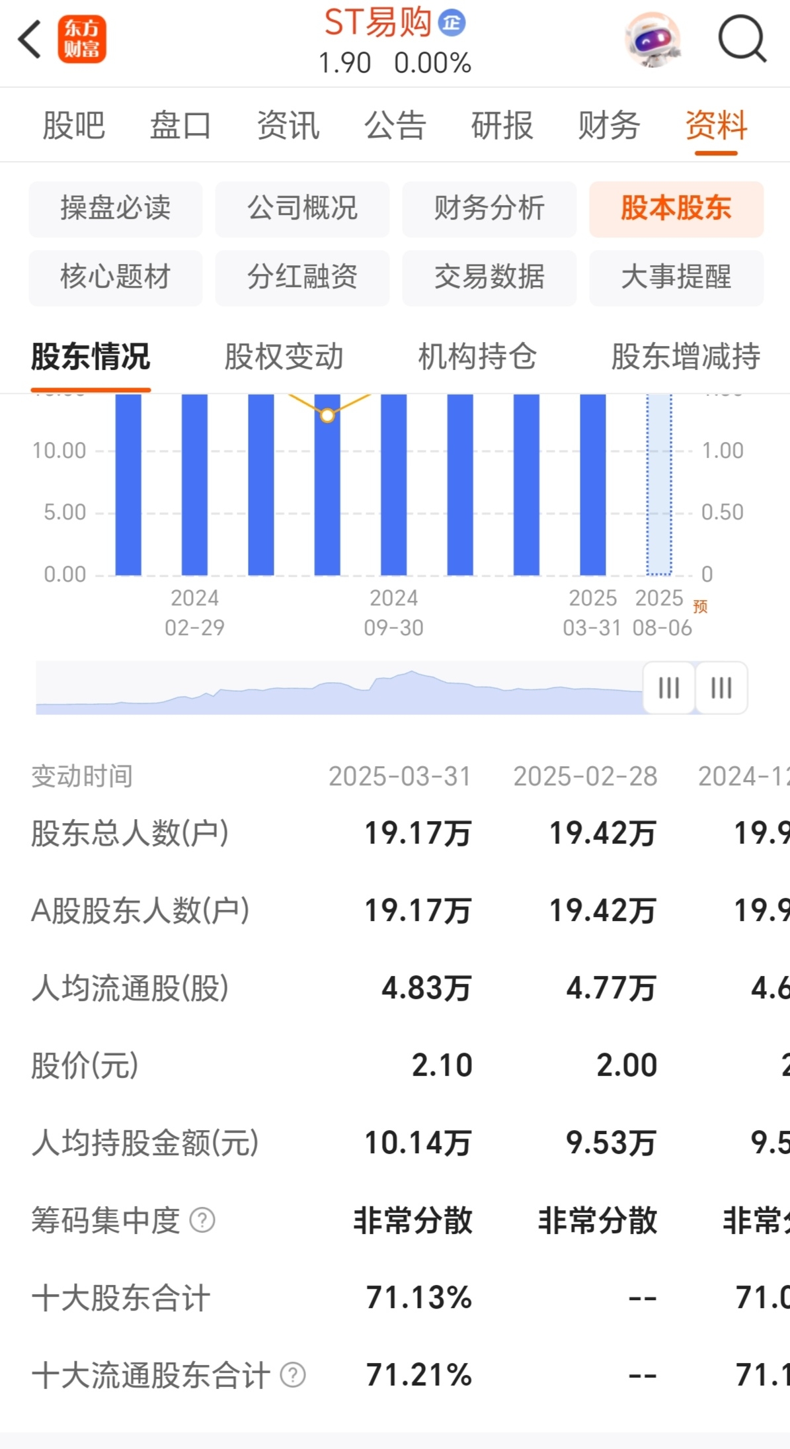Switch to the 公告 tab

click(395, 125)
